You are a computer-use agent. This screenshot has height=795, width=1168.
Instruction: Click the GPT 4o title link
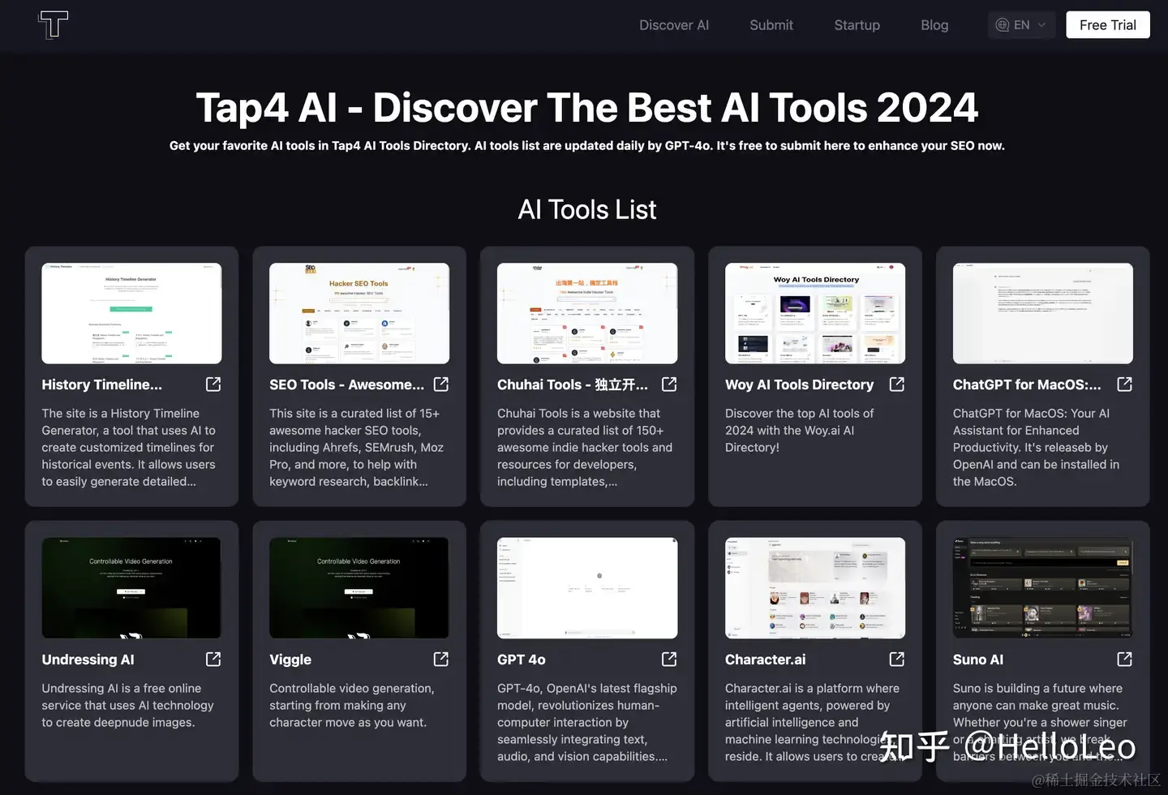[x=522, y=660]
